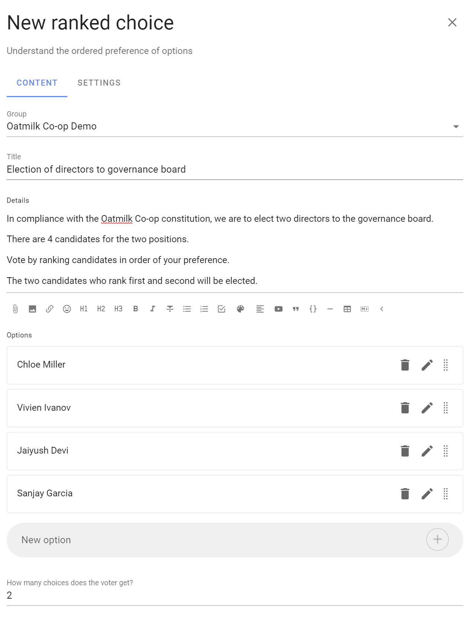
Task: Switch to the SETTINGS tab
Action: [x=99, y=83]
